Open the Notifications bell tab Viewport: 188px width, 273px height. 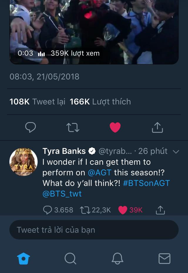(117, 259)
